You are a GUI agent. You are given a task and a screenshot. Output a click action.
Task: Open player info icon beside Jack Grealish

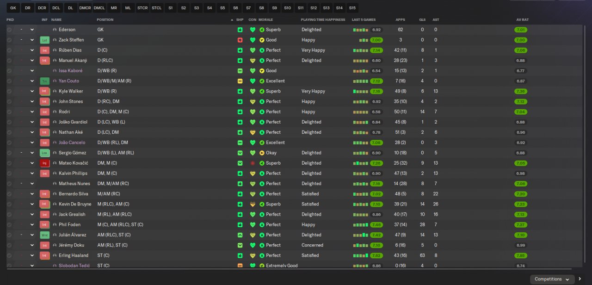55,214
